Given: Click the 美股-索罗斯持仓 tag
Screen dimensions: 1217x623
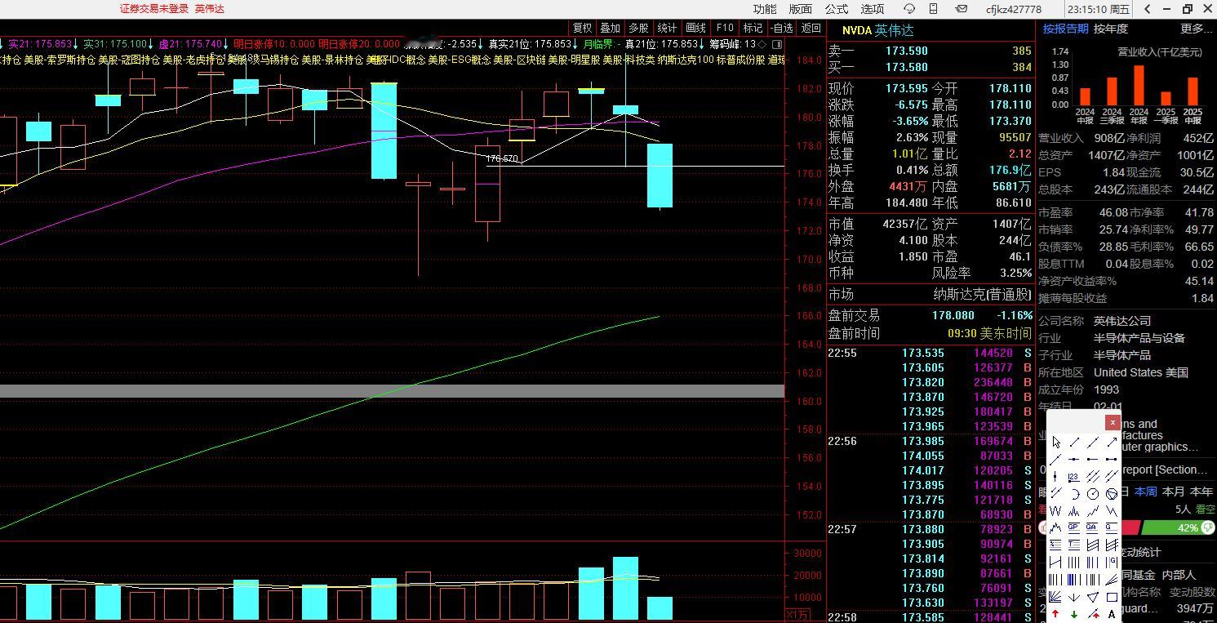Looking at the screenshot, I should 59,60.
